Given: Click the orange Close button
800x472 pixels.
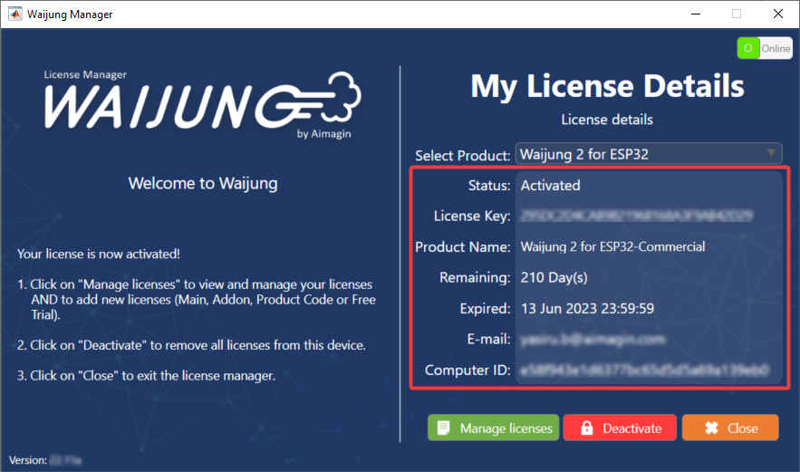Looking at the screenshot, I should point(730,428).
